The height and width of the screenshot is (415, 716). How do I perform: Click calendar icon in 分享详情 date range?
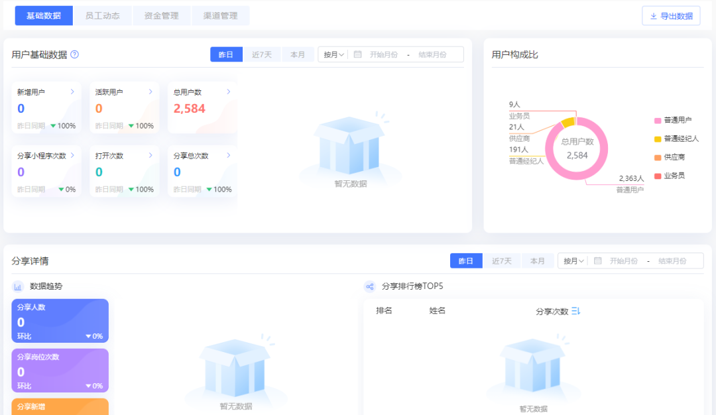pyautogui.click(x=597, y=261)
